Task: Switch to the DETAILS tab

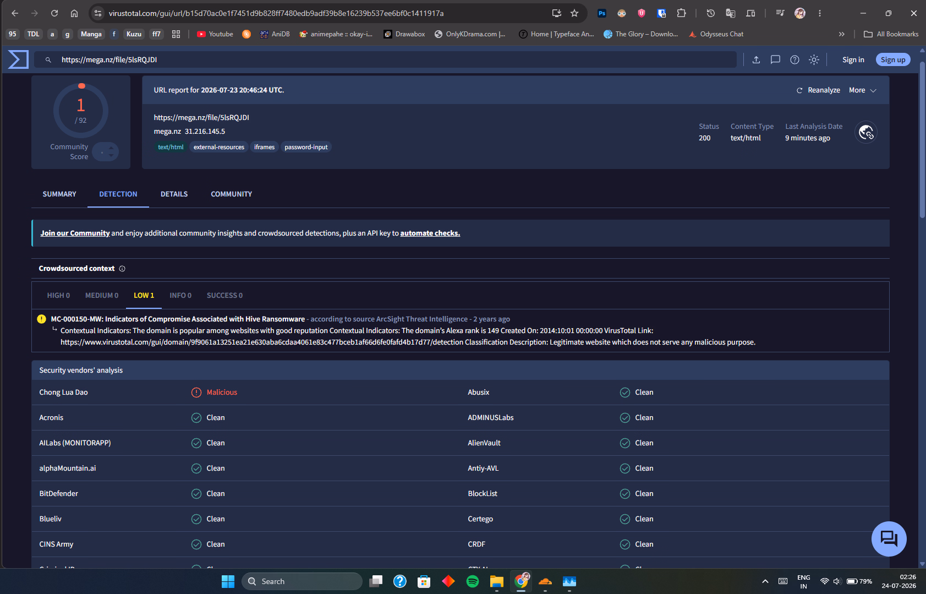Action: click(174, 194)
